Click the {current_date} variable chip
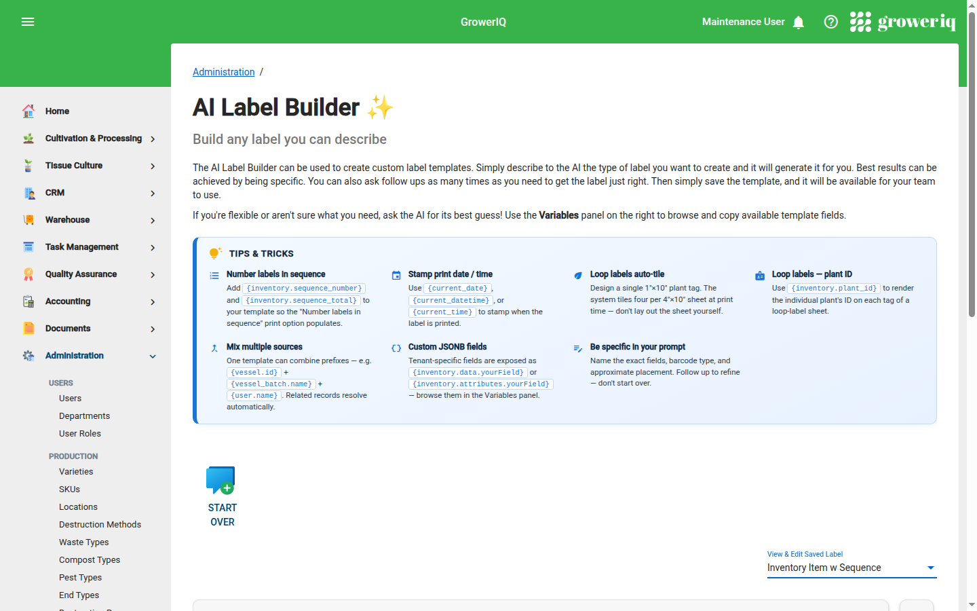This screenshot has width=977, height=611. (x=457, y=289)
